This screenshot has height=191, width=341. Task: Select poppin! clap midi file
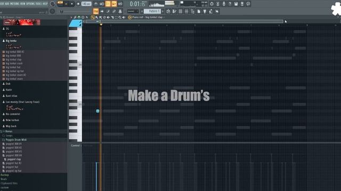(x=14, y=159)
